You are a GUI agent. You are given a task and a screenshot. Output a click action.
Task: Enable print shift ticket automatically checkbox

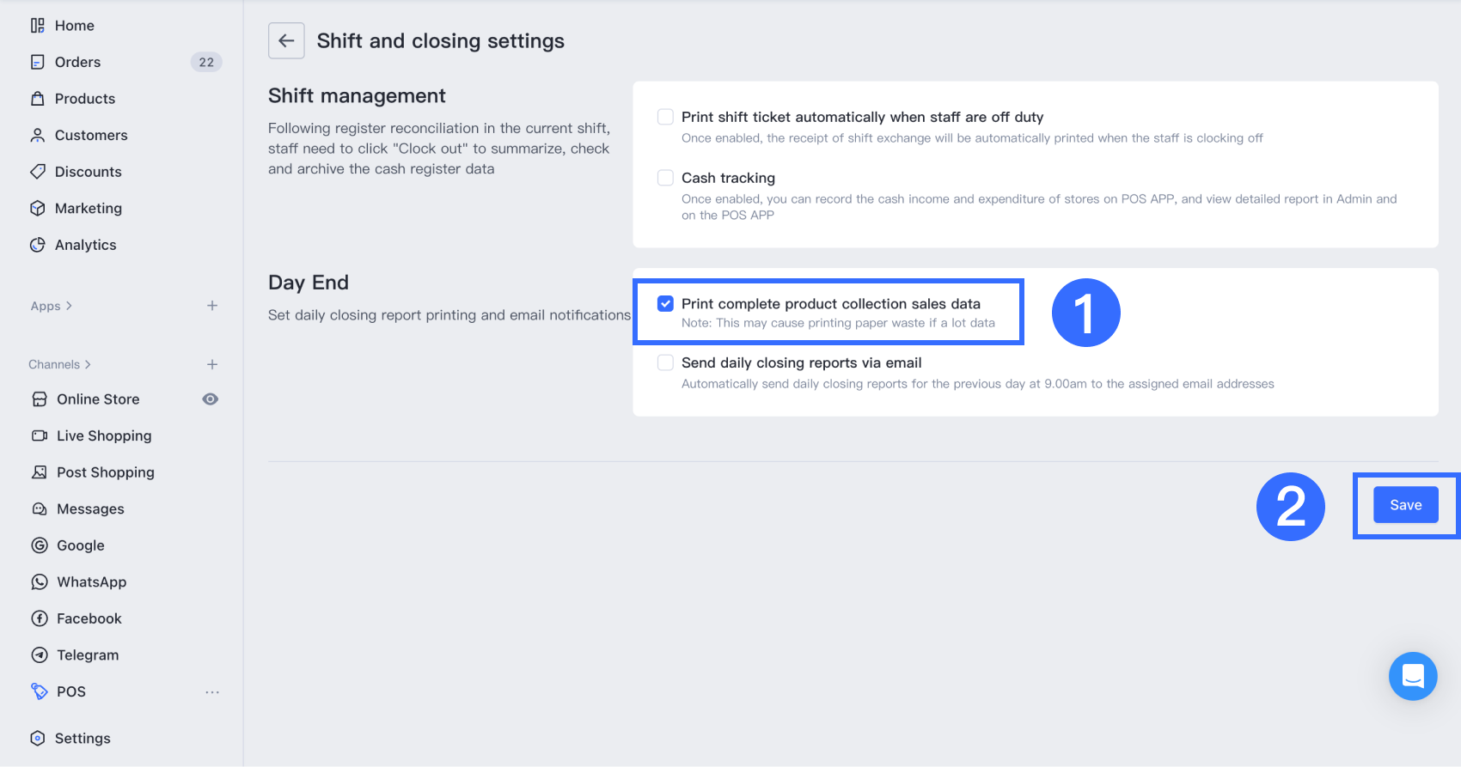pyautogui.click(x=665, y=117)
